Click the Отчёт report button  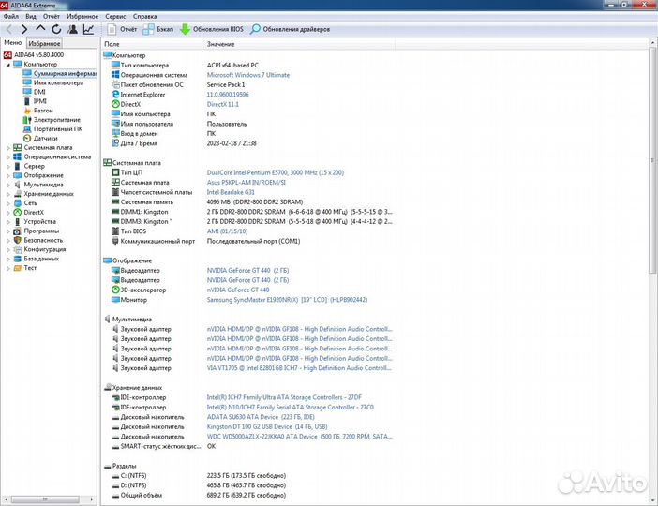click(x=122, y=29)
